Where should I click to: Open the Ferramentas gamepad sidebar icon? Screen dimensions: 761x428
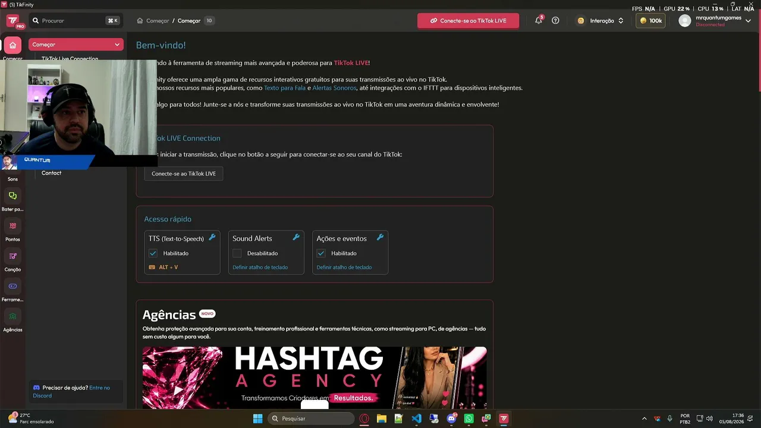[x=12, y=286]
